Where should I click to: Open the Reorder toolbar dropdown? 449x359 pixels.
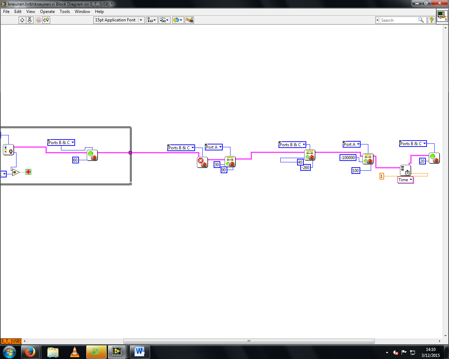coord(178,20)
